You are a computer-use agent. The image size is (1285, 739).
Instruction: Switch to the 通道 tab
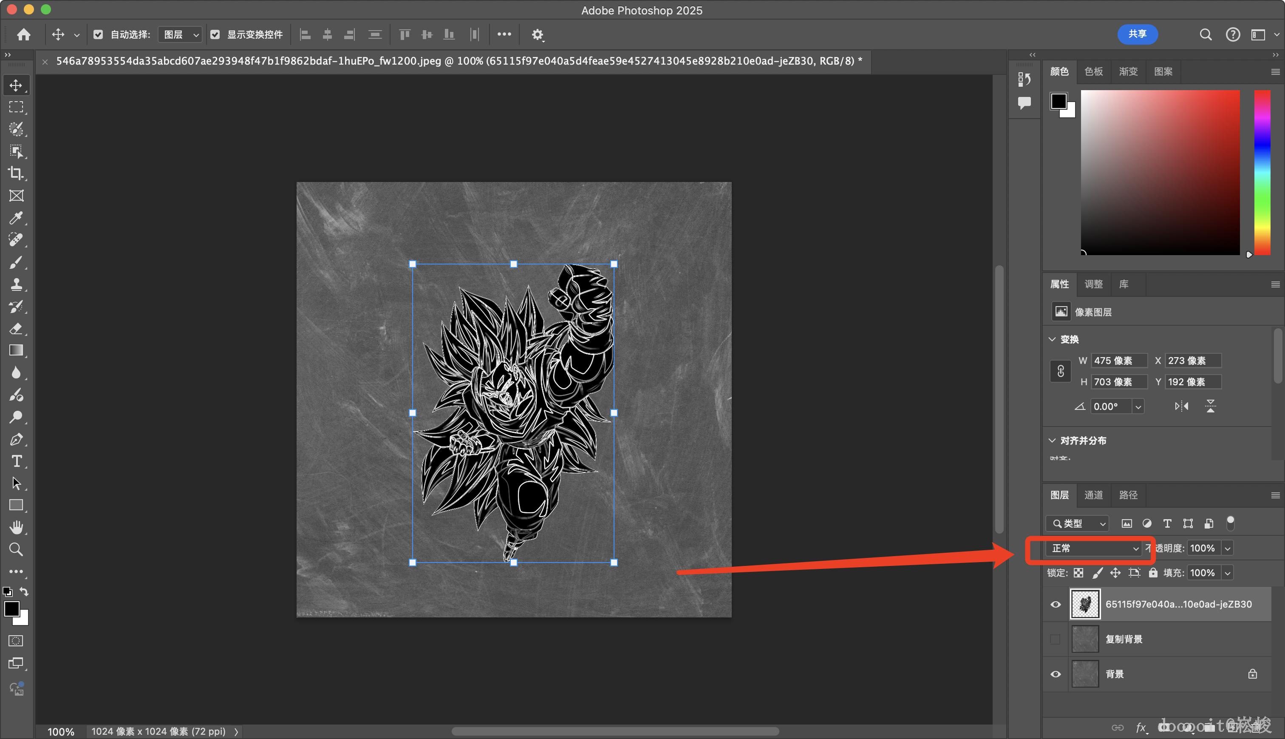[x=1093, y=495]
